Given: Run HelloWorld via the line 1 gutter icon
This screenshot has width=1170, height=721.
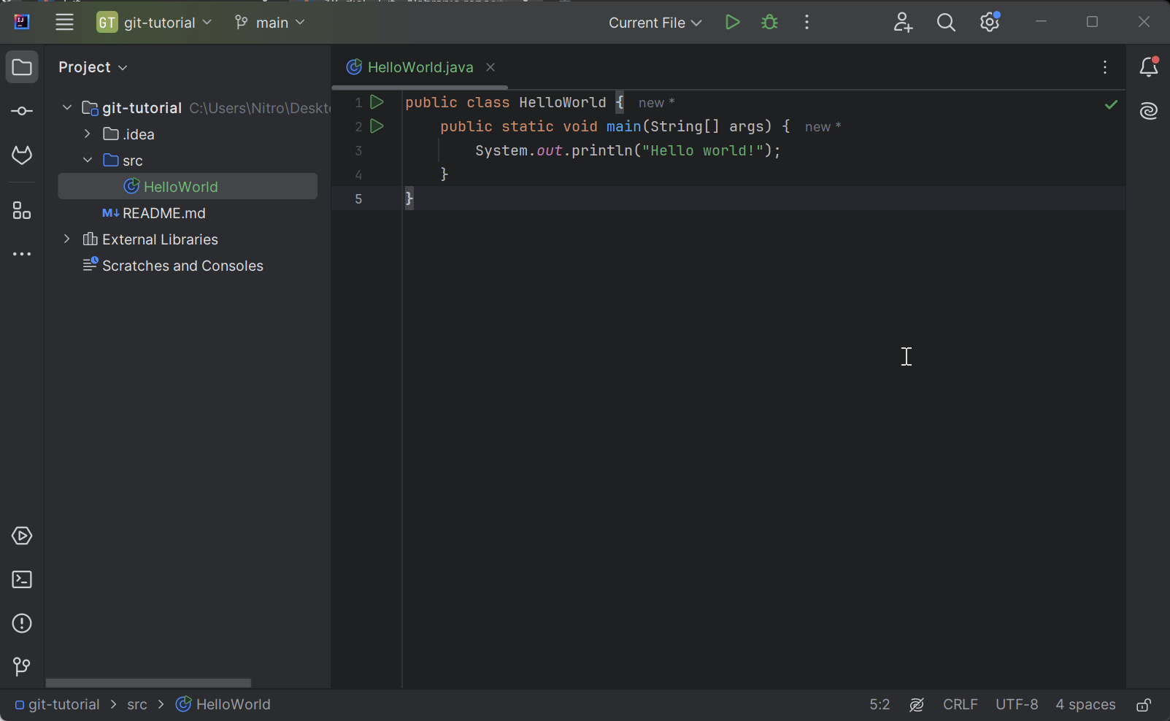Looking at the screenshot, I should [x=377, y=102].
